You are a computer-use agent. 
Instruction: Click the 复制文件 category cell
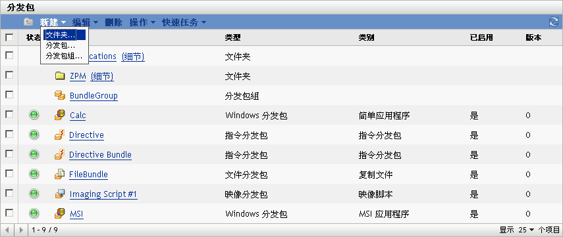coord(375,175)
